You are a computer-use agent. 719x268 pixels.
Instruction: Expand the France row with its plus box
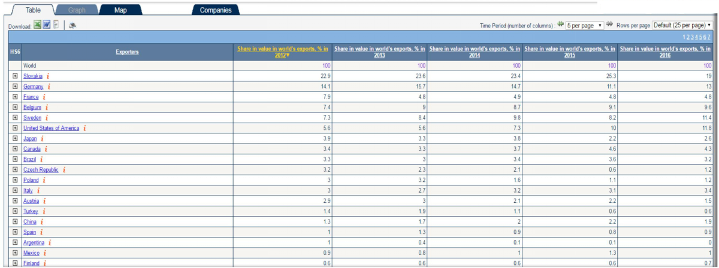[x=15, y=97]
